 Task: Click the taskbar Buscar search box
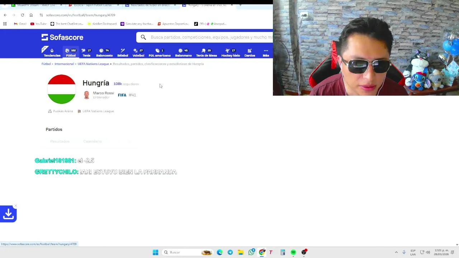click(188, 252)
